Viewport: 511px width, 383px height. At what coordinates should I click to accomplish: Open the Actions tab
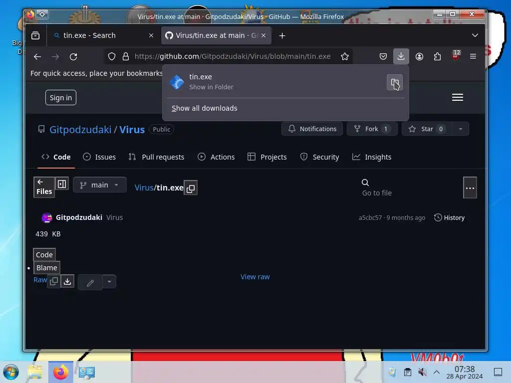216,157
